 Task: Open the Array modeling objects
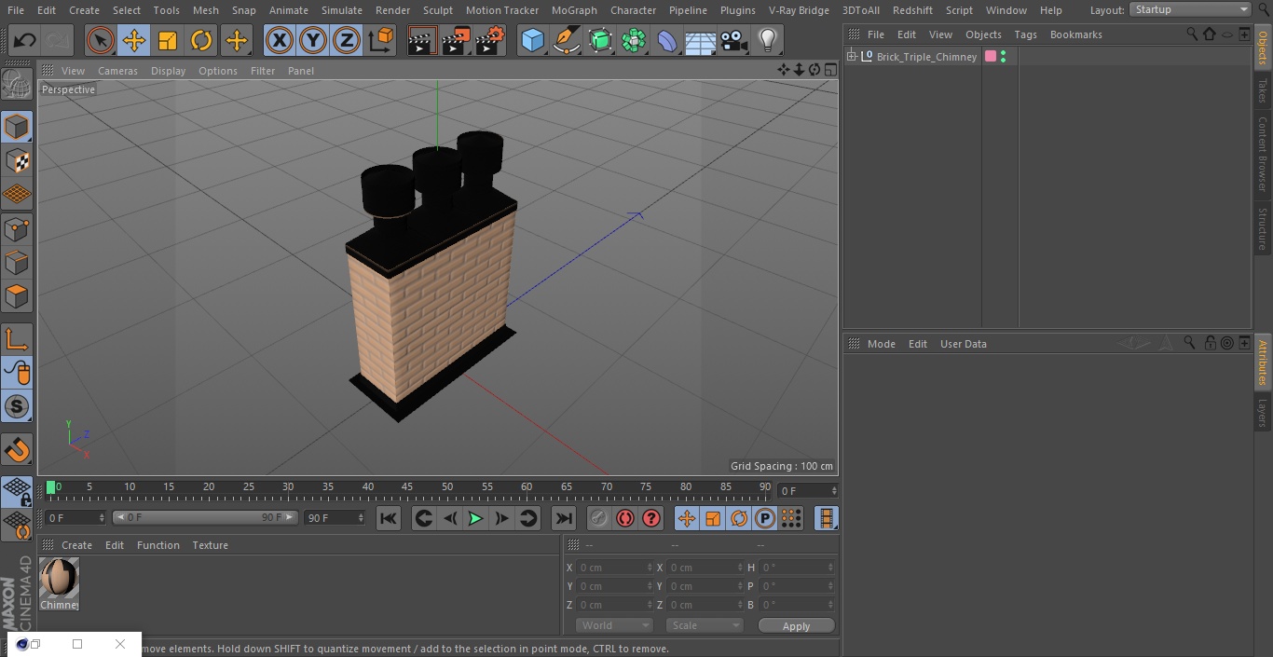pyautogui.click(x=634, y=41)
